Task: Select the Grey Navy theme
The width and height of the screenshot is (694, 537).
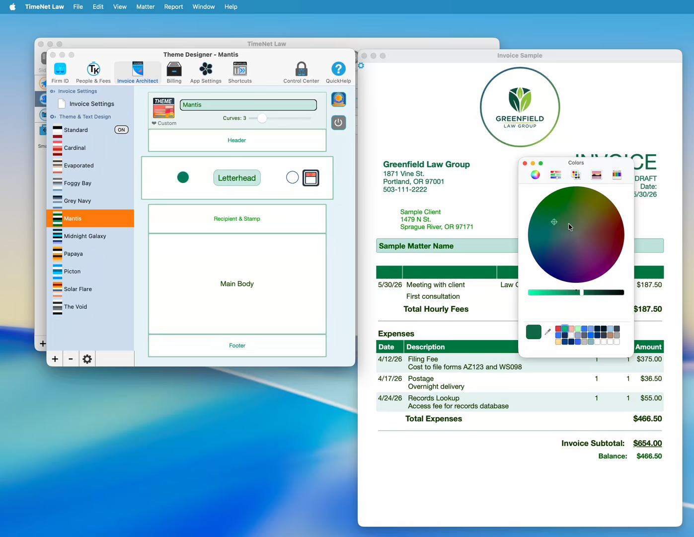Action: coord(90,201)
